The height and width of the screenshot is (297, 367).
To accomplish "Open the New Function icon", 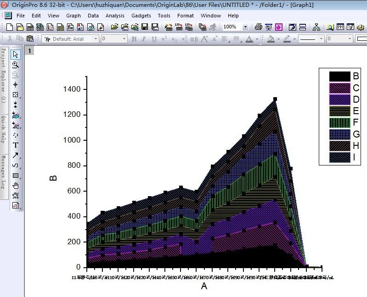I will pyautogui.click(x=70, y=27).
